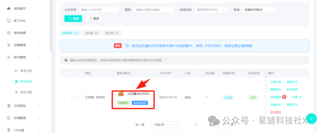Click the 搜索 search button
Viewport: 317px width, 133px height.
coord(73,18)
